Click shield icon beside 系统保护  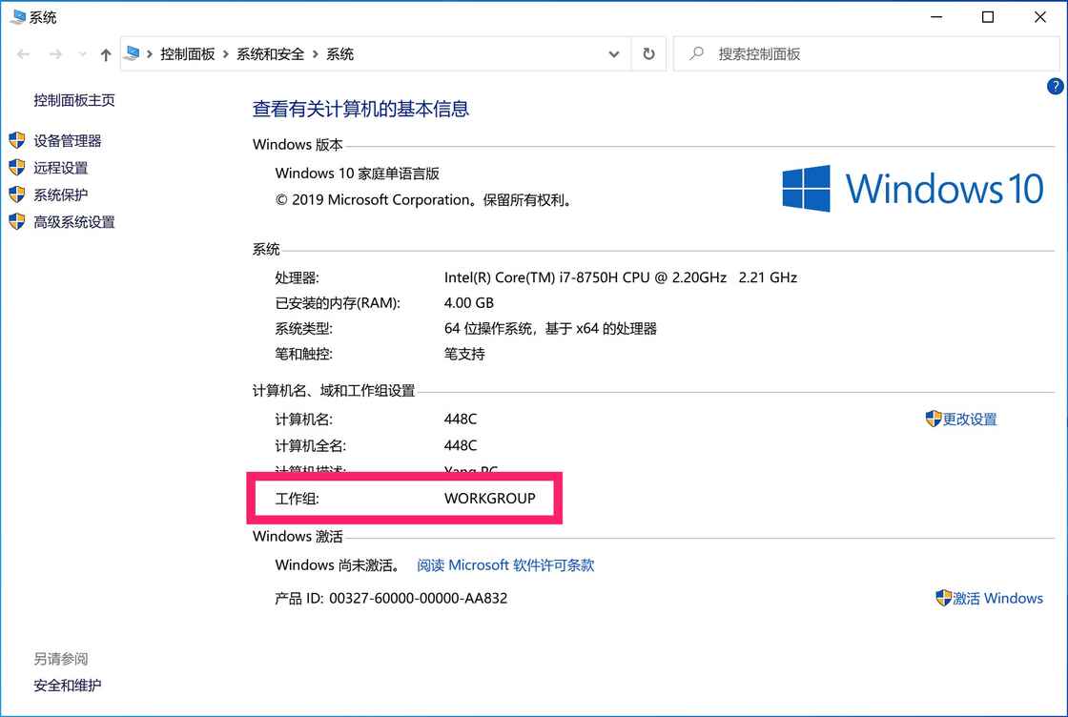click(17, 195)
